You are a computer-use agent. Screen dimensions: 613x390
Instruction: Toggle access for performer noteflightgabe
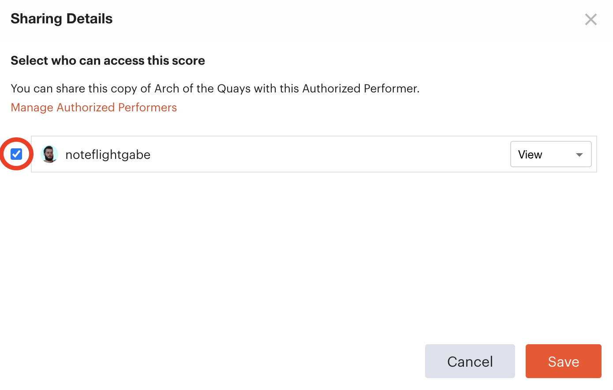pyautogui.click(x=16, y=154)
